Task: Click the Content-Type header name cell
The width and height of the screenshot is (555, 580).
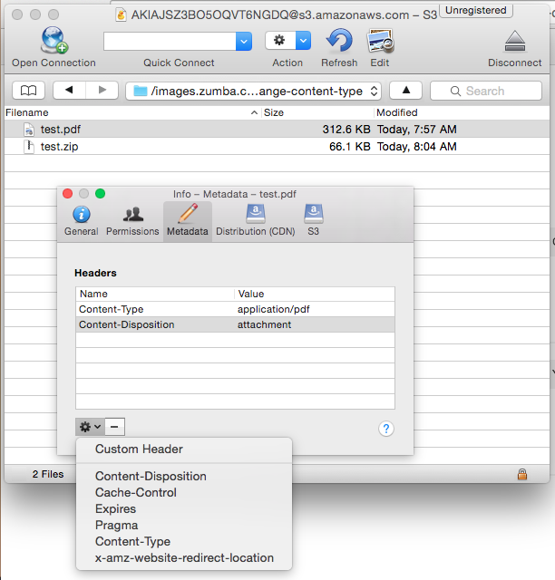Action: coord(111,309)
